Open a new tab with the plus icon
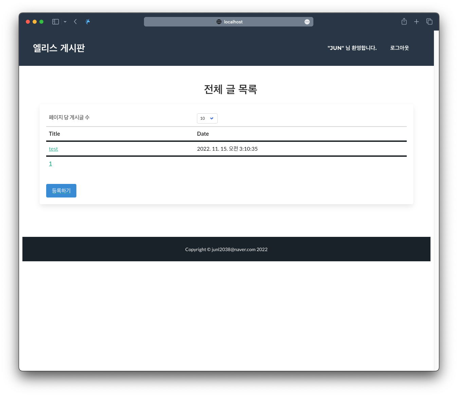This screenshot has height=396, width=458. click(416, 21)
